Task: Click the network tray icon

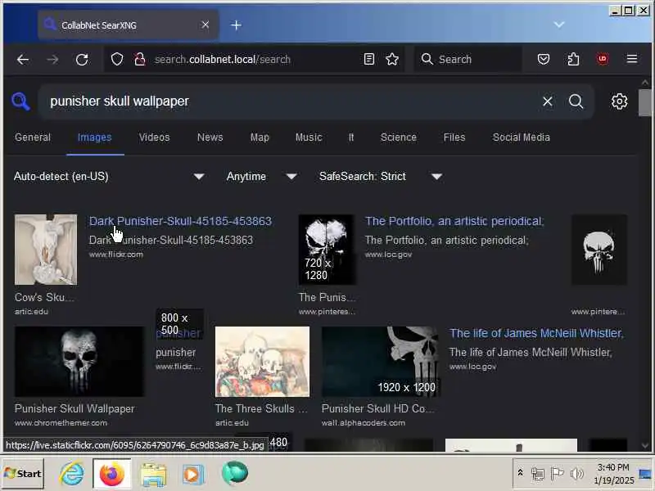Action: [538, 474]
